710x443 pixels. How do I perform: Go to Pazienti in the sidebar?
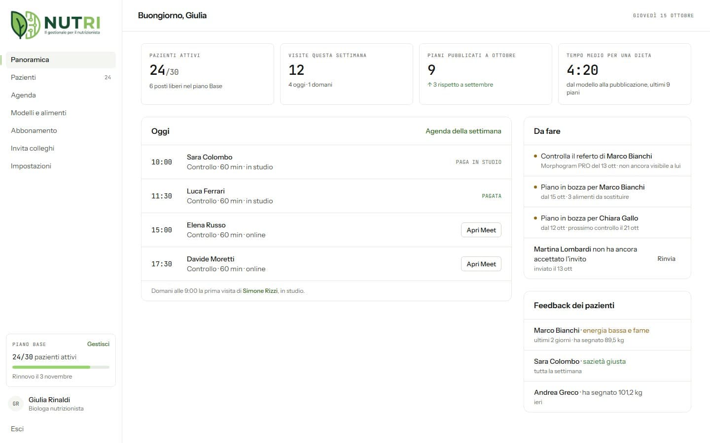pos(61,77)
